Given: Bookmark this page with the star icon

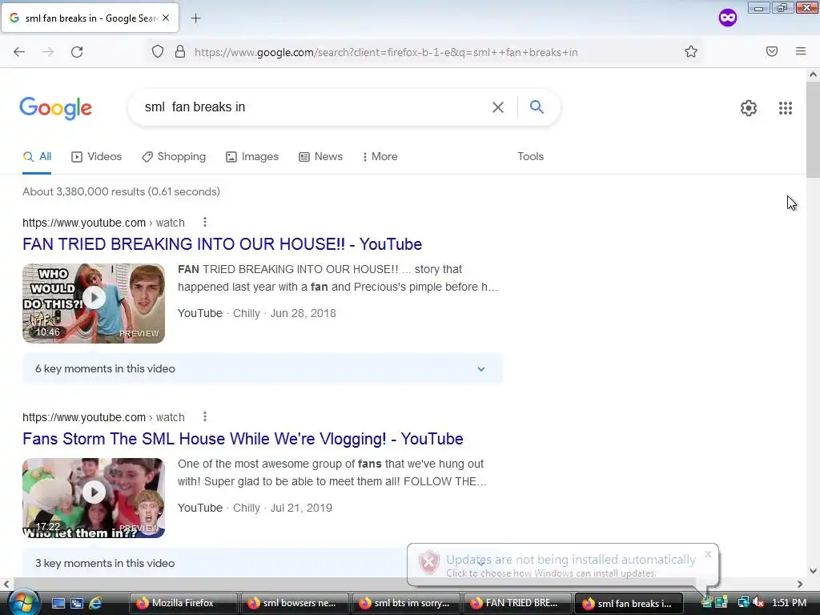Looking at the screenshot, I should tap(691, 51).
